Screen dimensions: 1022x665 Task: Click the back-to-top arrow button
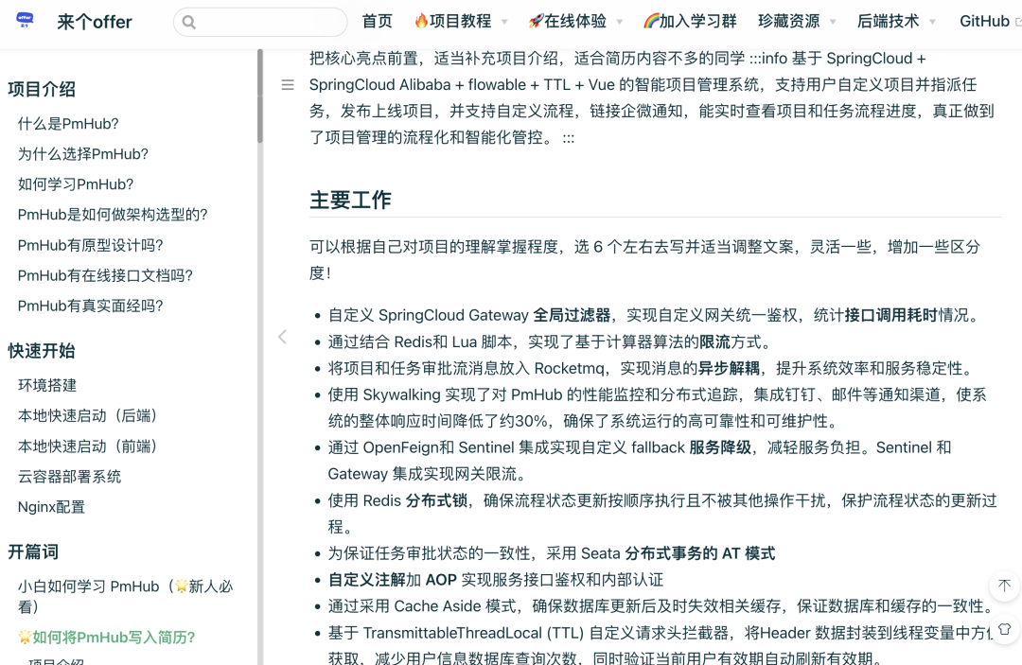[1004, 586]
